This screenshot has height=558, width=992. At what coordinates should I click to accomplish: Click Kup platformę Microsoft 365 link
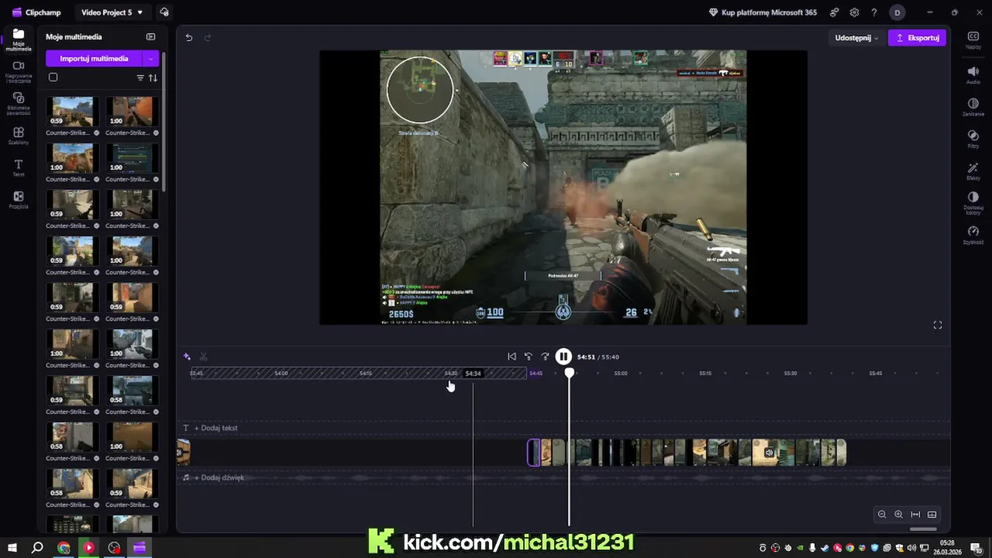(763, 12)
